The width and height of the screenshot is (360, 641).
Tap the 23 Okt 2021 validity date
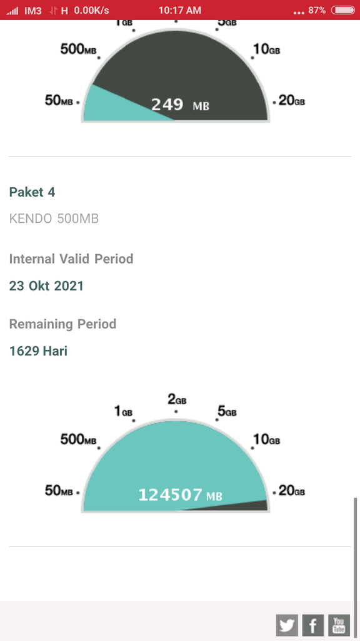point(46,285)
